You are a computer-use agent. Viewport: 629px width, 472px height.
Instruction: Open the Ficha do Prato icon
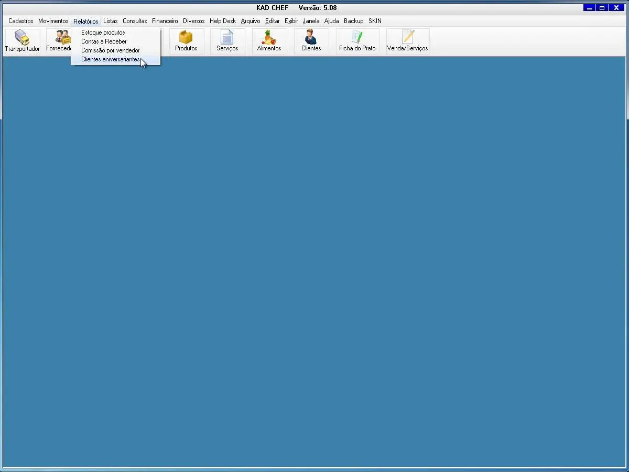coord(357,41)
